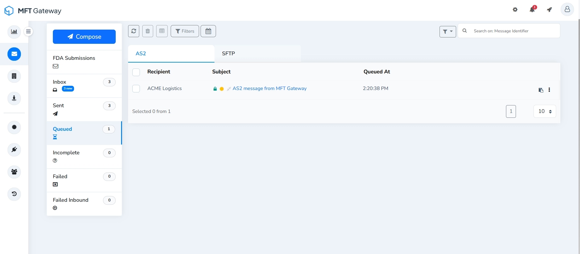Click the Queued At column header
580x254 pixels.
click(377, 72)
